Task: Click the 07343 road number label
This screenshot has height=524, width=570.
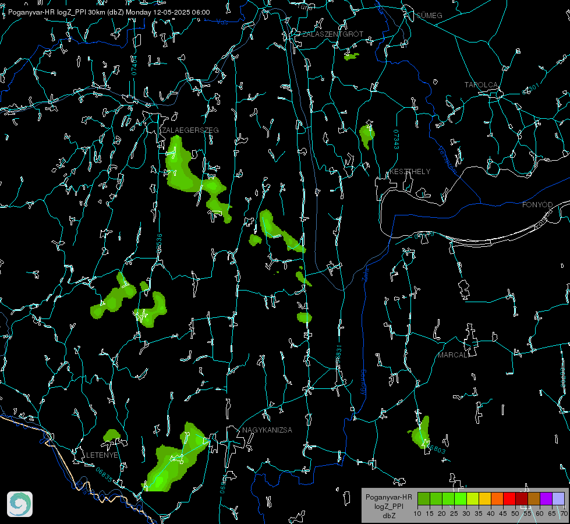Action: (396, 140)
